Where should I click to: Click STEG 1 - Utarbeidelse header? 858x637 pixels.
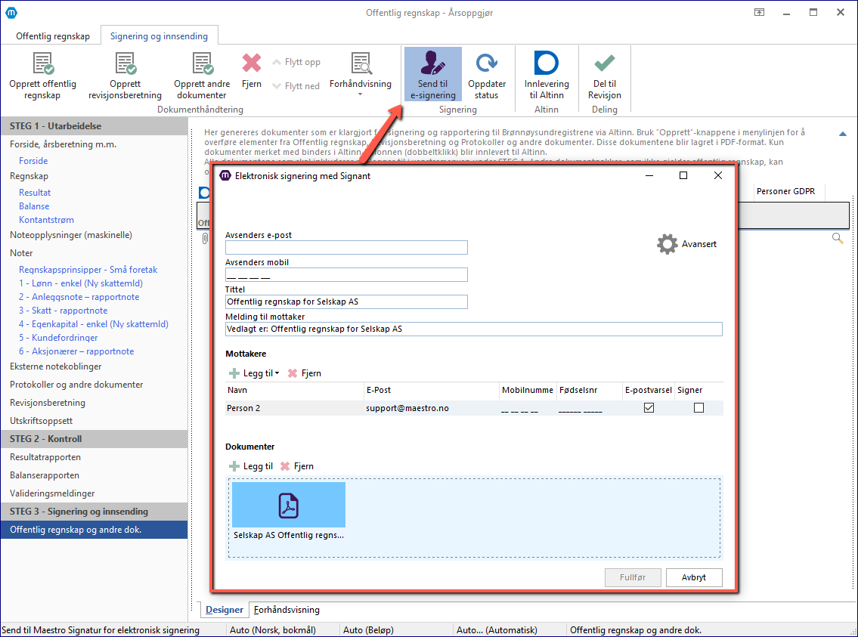tap(94, 126)
